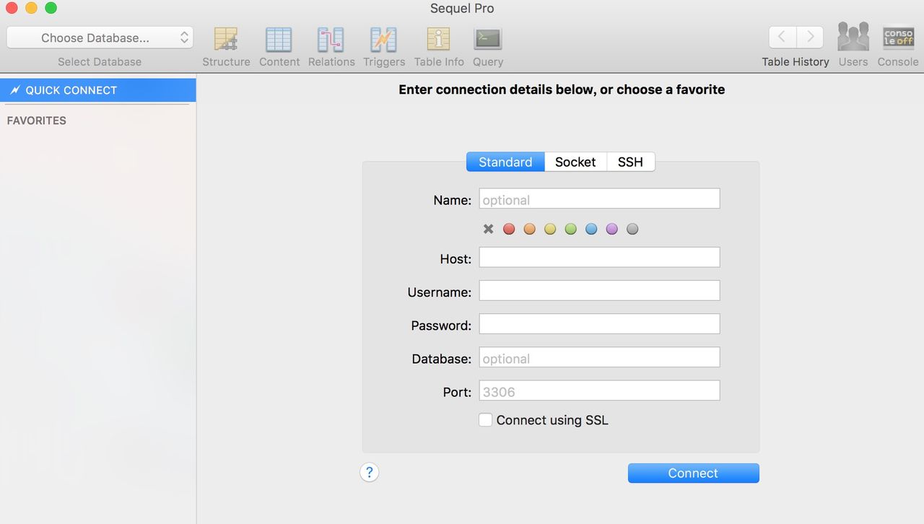Enable Connect using SSL checkbox
Viewport: 924px width, 524px height.
click(486, 420)
